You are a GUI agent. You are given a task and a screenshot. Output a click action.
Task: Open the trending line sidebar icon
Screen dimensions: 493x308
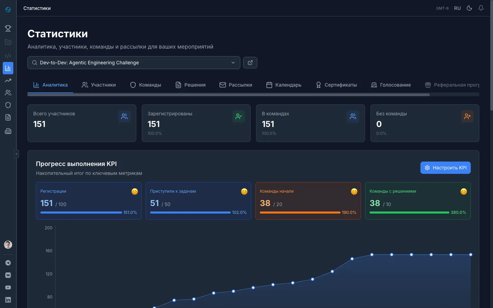click(x=8, y=80)
